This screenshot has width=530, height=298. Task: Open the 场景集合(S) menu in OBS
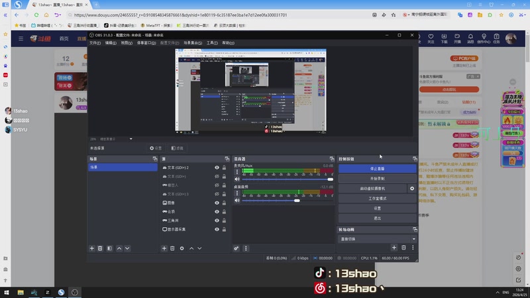(x=193, y=43)
